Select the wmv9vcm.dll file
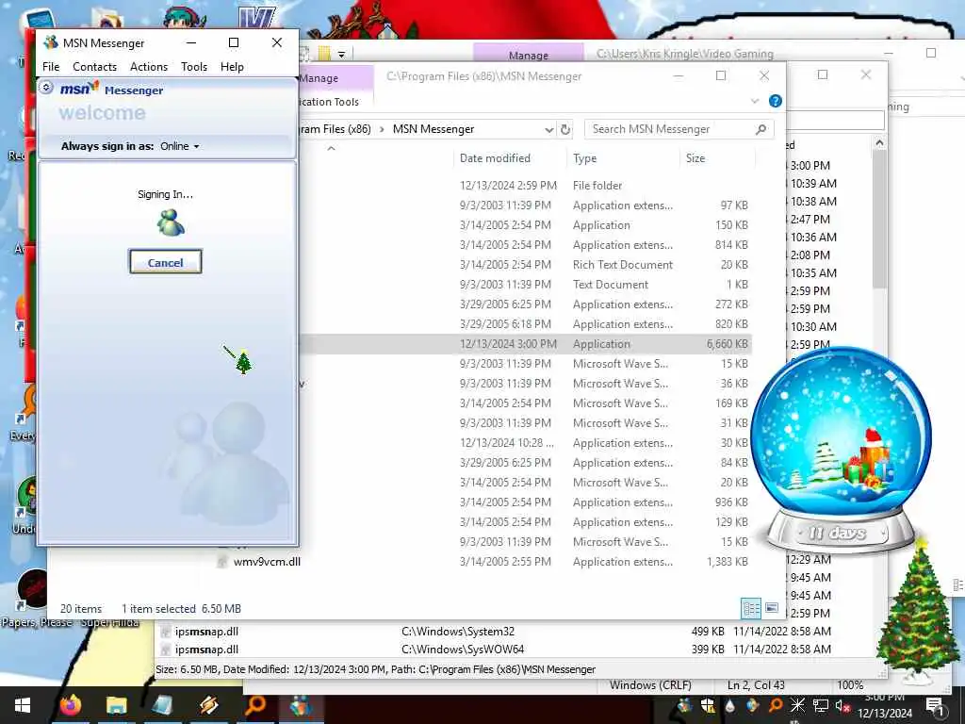This screenshot has width=965, height=724. [267, 562]
